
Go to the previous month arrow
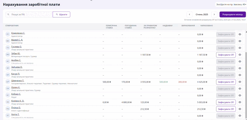pos(189,15)
